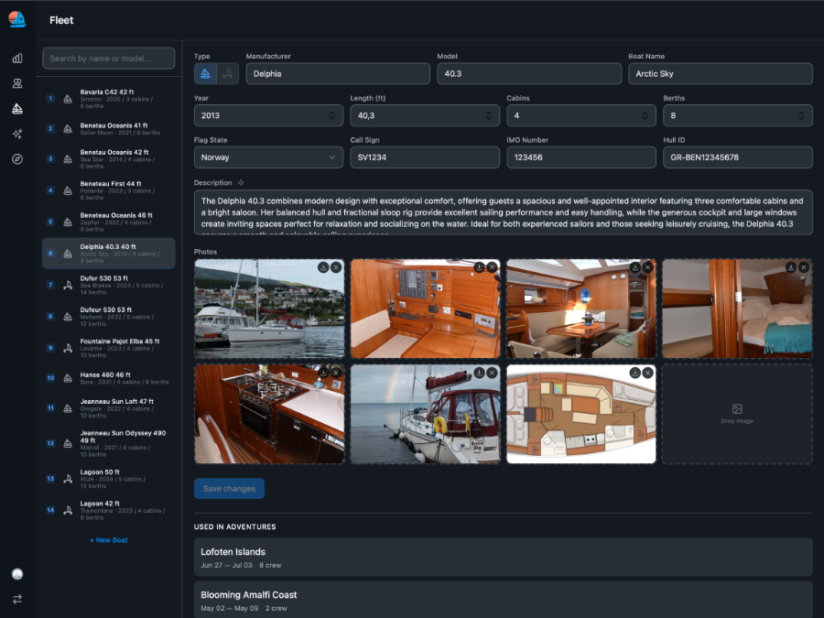
Task: Click the search by name or model field
Action: (109, 59)
